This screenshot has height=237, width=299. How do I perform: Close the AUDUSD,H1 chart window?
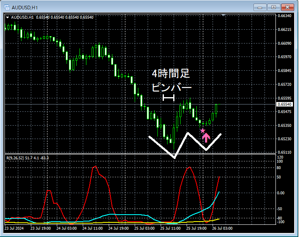click(287, 7)
